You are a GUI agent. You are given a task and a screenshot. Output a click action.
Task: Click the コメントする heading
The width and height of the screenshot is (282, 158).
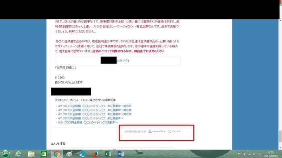click(58, 144)
